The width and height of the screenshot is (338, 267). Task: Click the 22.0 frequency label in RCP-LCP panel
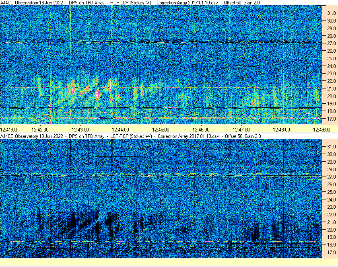pyautogui.click(x=332, y=81)
